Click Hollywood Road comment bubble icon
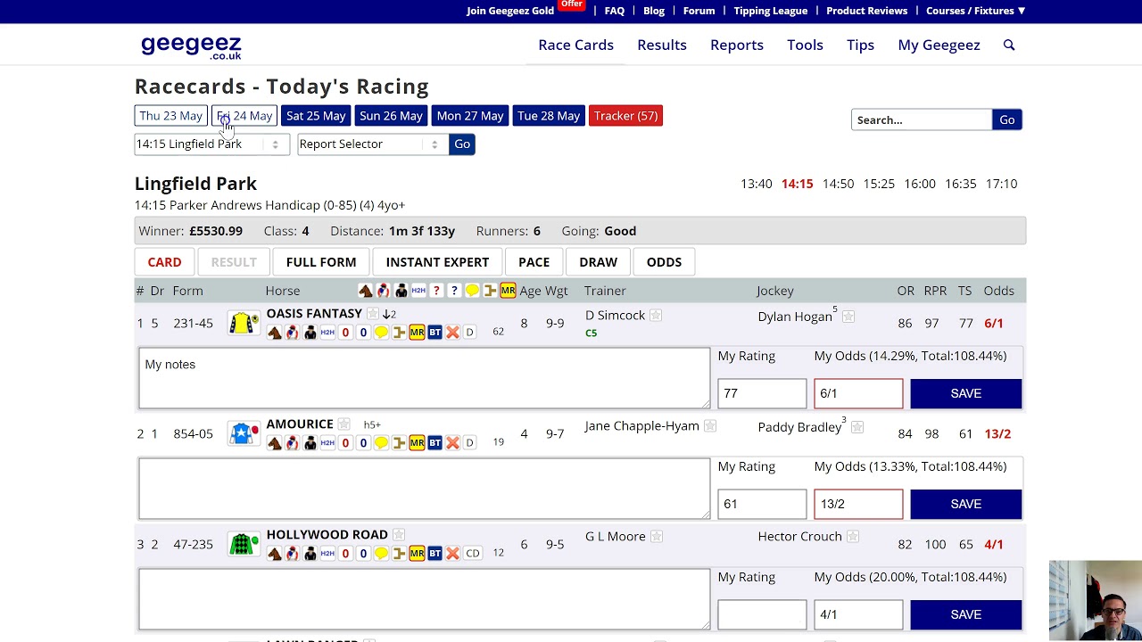1142x642 pixels. point(381,554)
